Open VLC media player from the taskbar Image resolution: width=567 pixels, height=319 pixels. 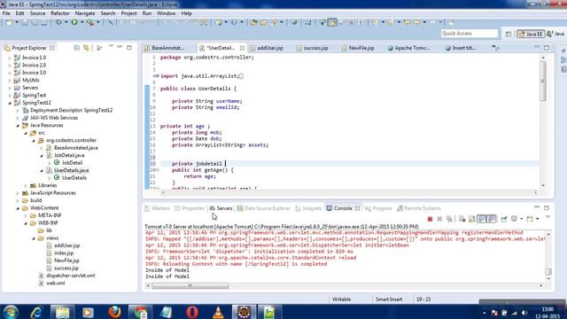click(x=218, y=312)
